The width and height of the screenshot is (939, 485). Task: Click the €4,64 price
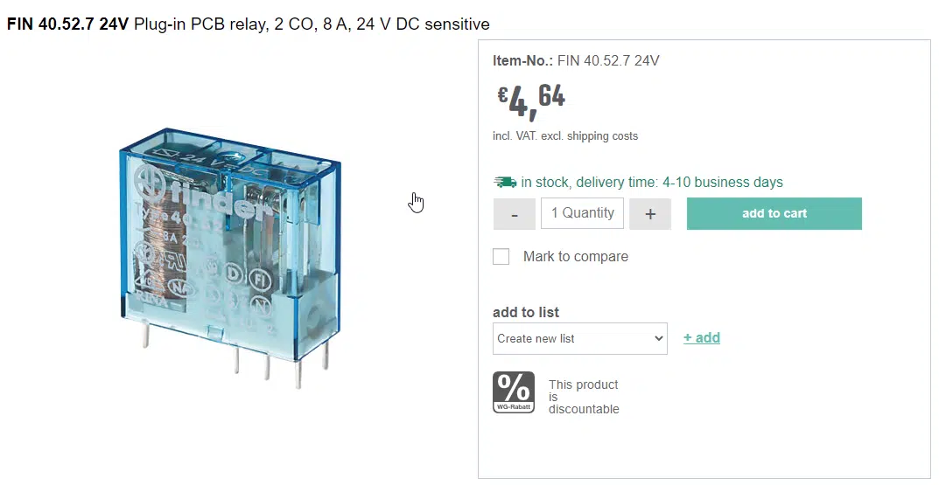tap(532, 100)
